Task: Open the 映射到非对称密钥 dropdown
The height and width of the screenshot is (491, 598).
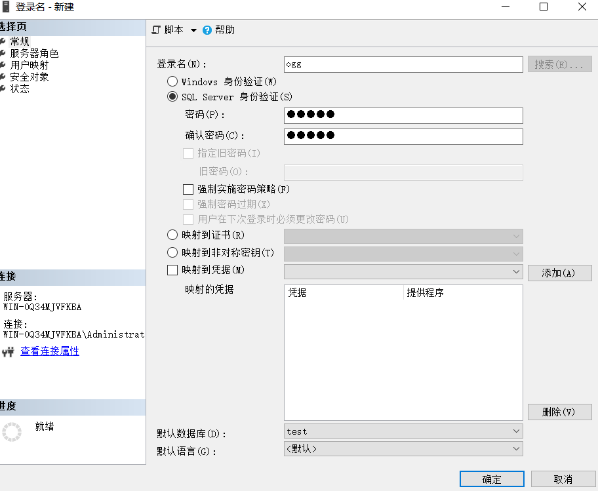Action: (x=403, y=254)
